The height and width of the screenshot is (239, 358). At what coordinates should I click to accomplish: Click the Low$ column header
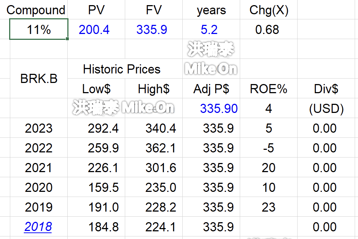(x=96, y=89)
